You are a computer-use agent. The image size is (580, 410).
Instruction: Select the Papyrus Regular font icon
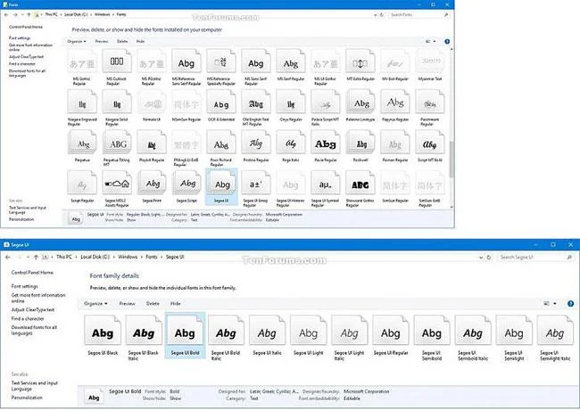(x=395, y=102)
